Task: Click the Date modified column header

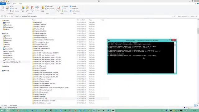Action: point(81,20)
